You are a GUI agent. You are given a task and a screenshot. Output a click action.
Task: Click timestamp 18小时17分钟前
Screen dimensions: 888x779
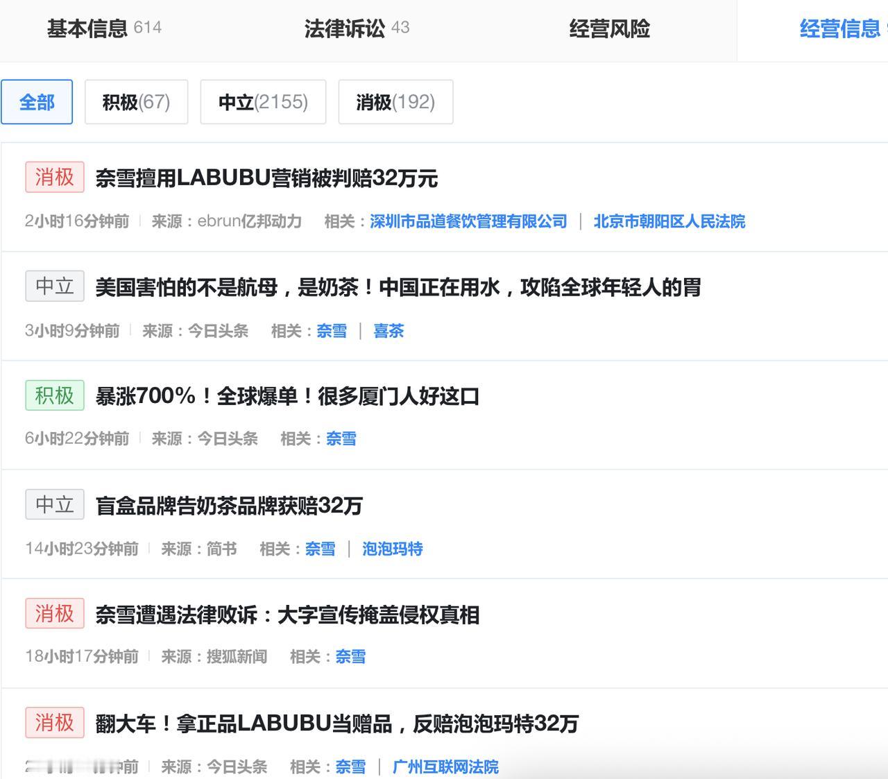[x=82, y=656]
